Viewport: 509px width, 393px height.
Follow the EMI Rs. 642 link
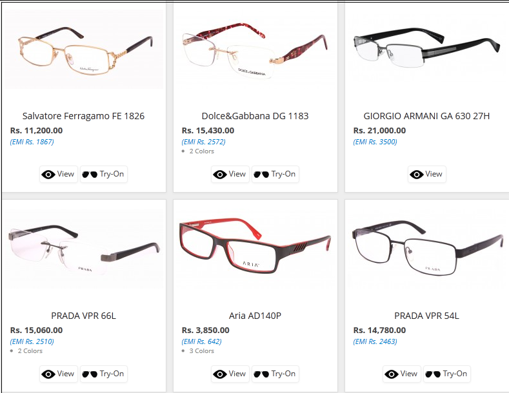(201, 341)
